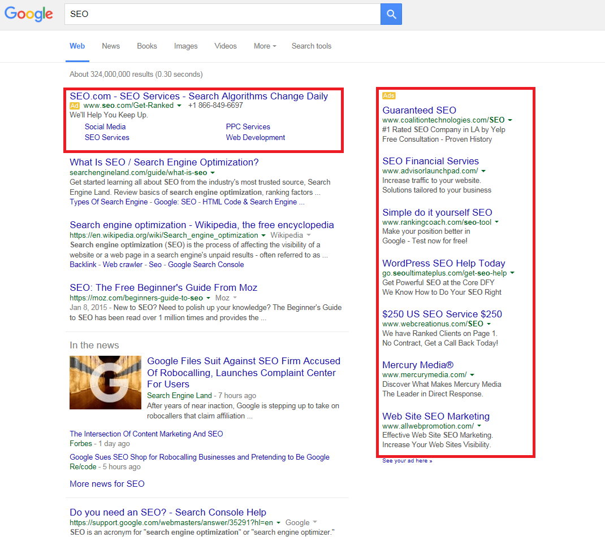This screenshot has height=537, width=605.
Task: Open Types Of Search Engine sublink
Action: pyautogui.click(x=109, y=202)
